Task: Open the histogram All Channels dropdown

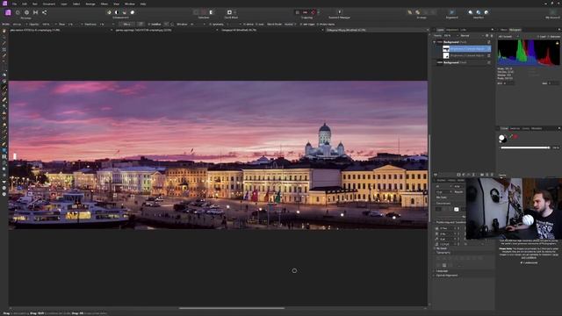Action: coord(509,37)
